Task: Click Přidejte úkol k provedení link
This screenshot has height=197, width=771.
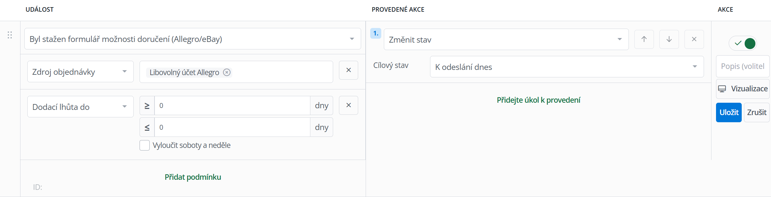Action: point(538,100)
